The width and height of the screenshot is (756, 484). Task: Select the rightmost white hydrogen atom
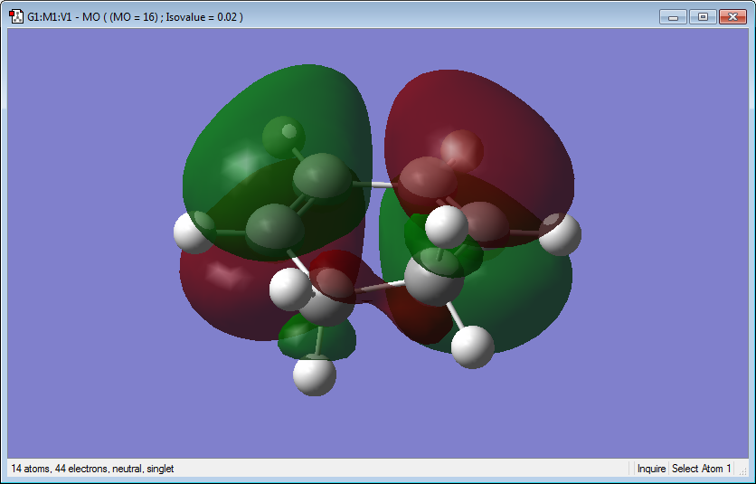[x=559, y=234]
